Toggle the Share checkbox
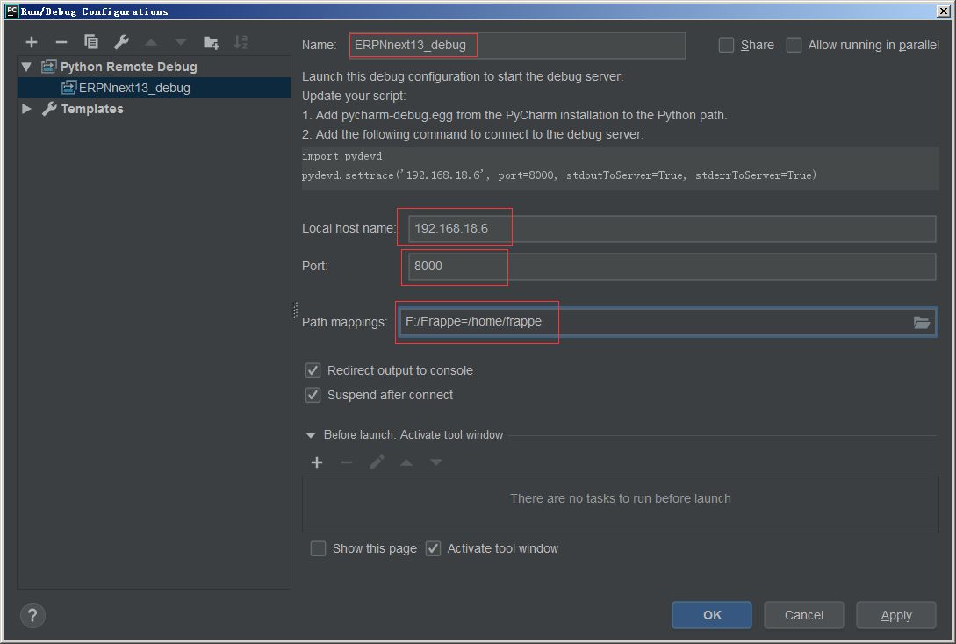 coord(725,45)
